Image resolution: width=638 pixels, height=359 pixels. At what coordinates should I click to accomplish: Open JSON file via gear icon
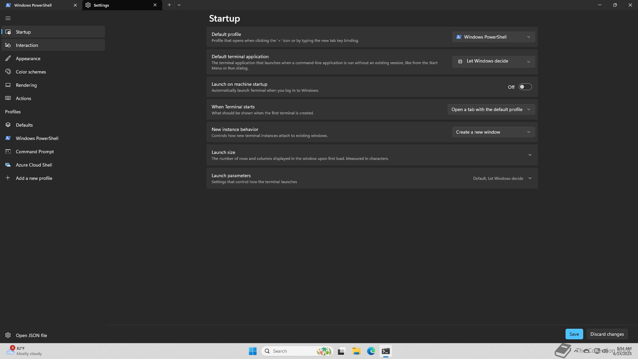(x=8, y=335)
